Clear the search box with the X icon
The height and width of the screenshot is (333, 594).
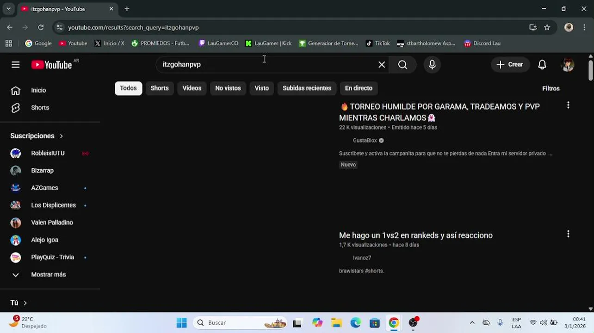382,65
